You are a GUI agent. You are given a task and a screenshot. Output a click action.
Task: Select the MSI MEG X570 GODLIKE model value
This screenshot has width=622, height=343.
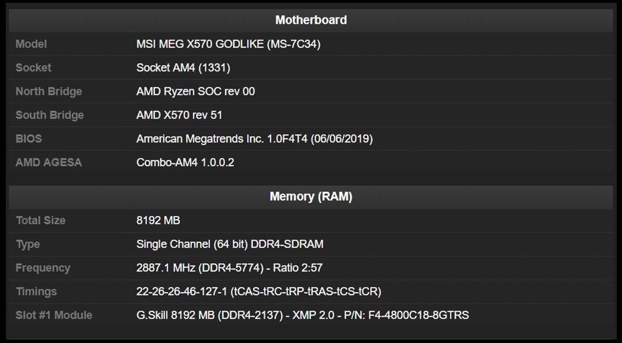point(228,44)
